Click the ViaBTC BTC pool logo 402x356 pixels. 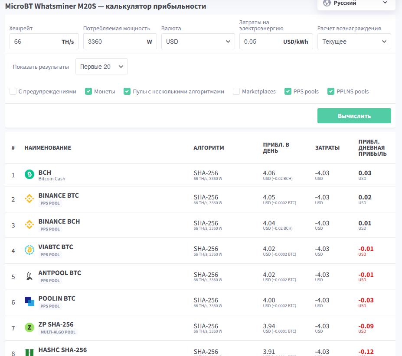[29, 250]
